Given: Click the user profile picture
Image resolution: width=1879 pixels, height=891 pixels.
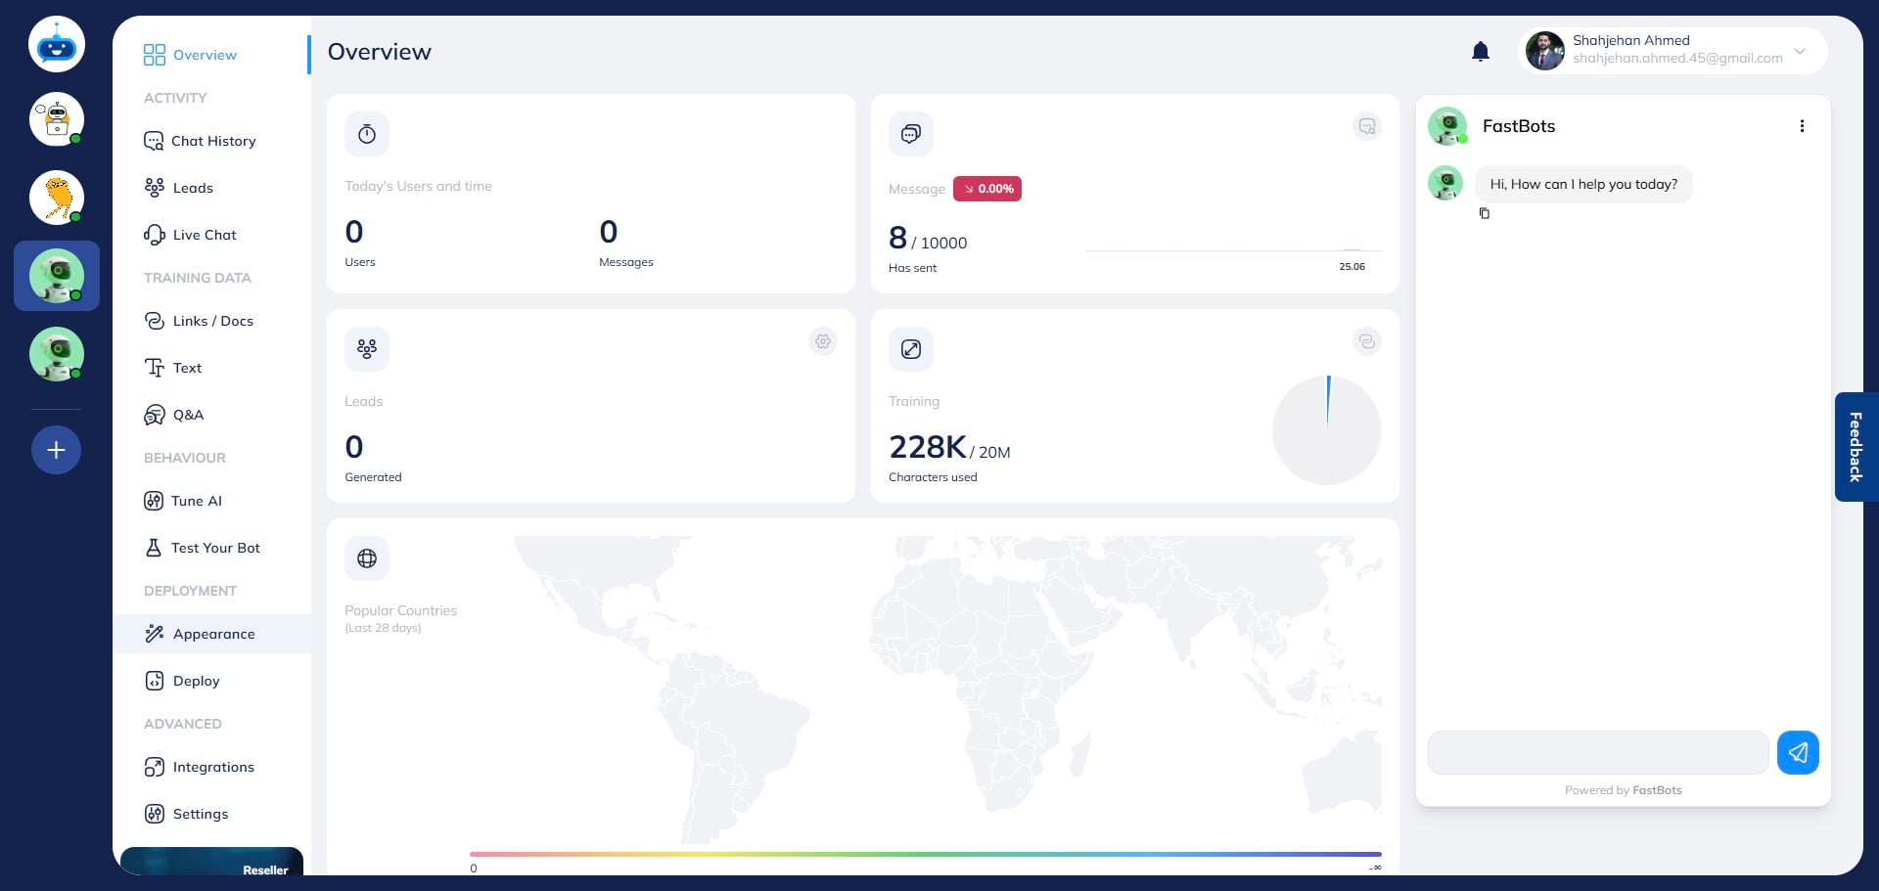Looking at the screenshot, I should tap(1545, 51).
